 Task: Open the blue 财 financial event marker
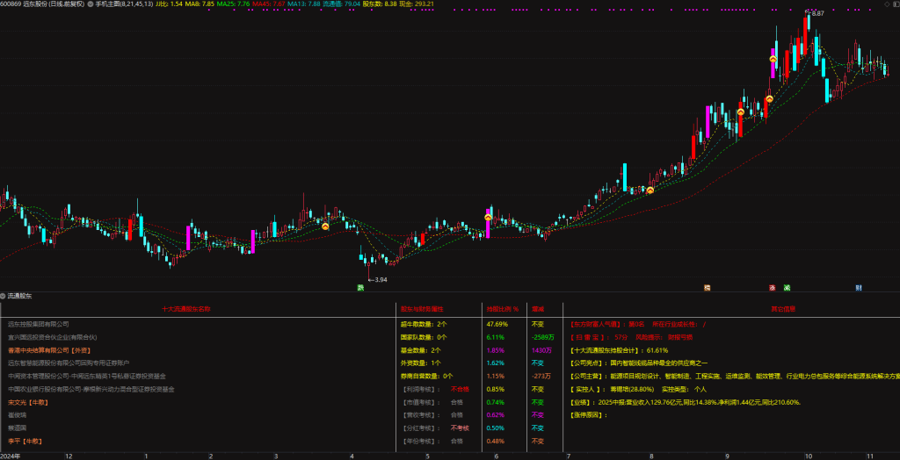(x=858, y=287)
